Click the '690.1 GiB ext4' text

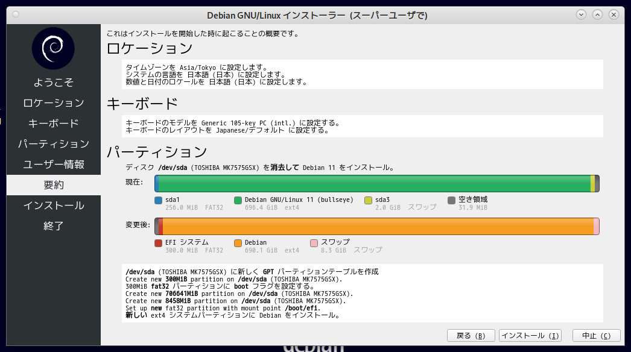tap(272, 250)
